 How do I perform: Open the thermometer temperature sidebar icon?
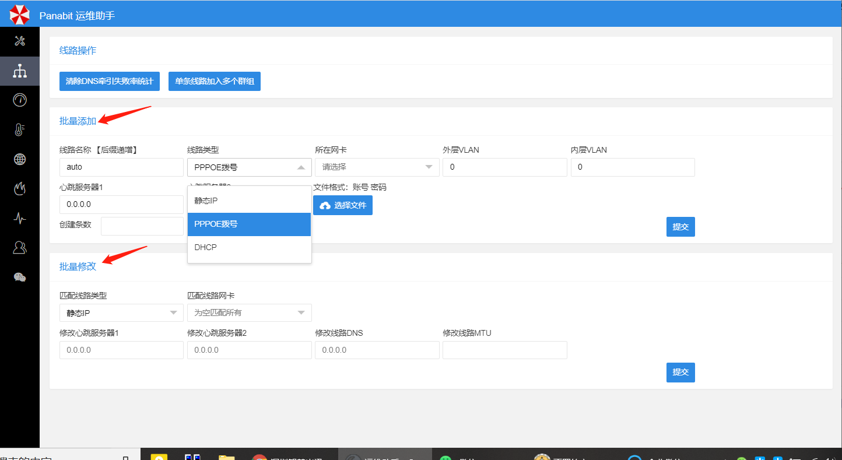tap(20, 130)
